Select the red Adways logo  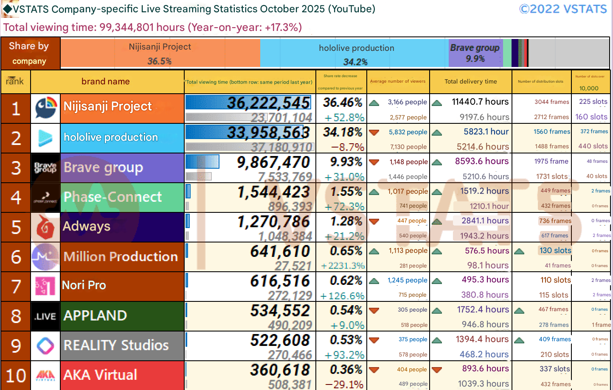coord(45,227)
